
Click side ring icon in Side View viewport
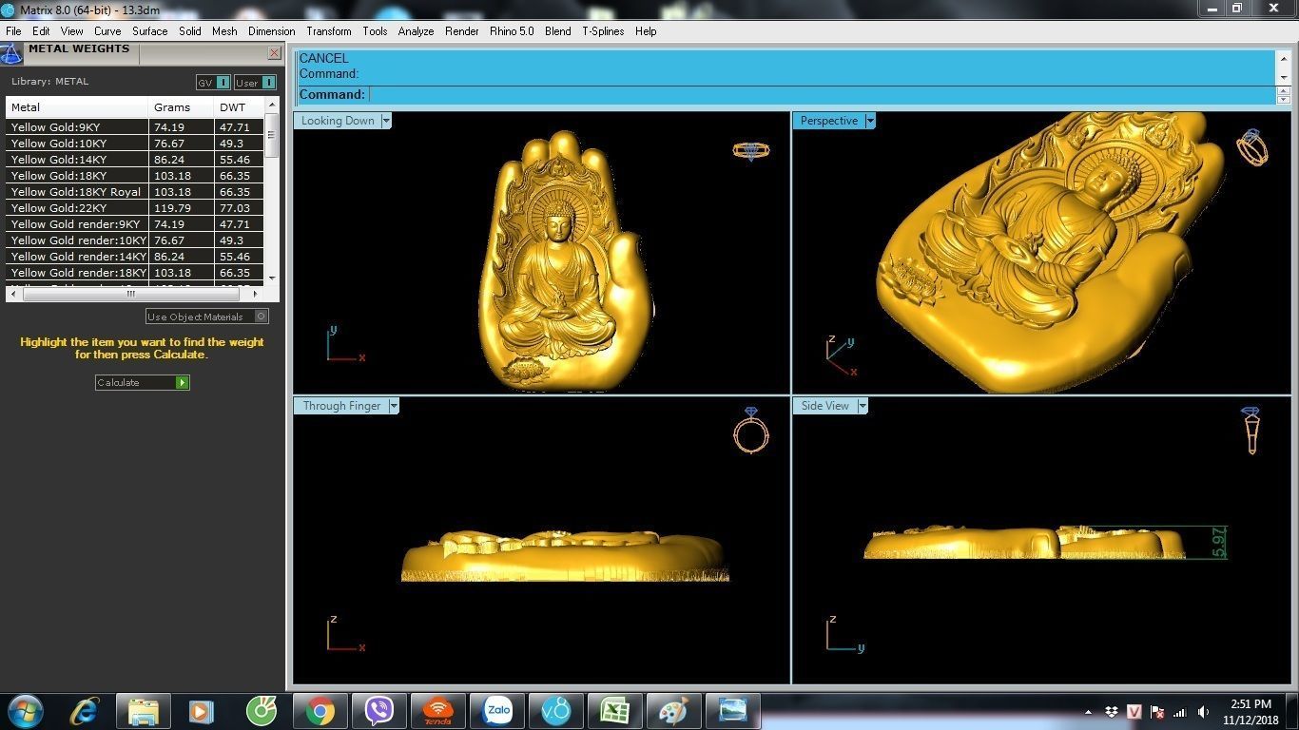click(x=1251, y=430)
